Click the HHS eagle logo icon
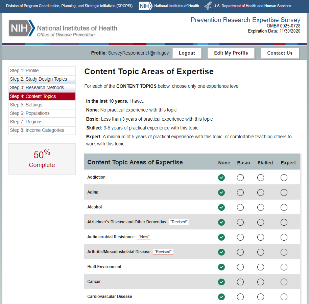The image size is (309, 304). click(208, 6)
